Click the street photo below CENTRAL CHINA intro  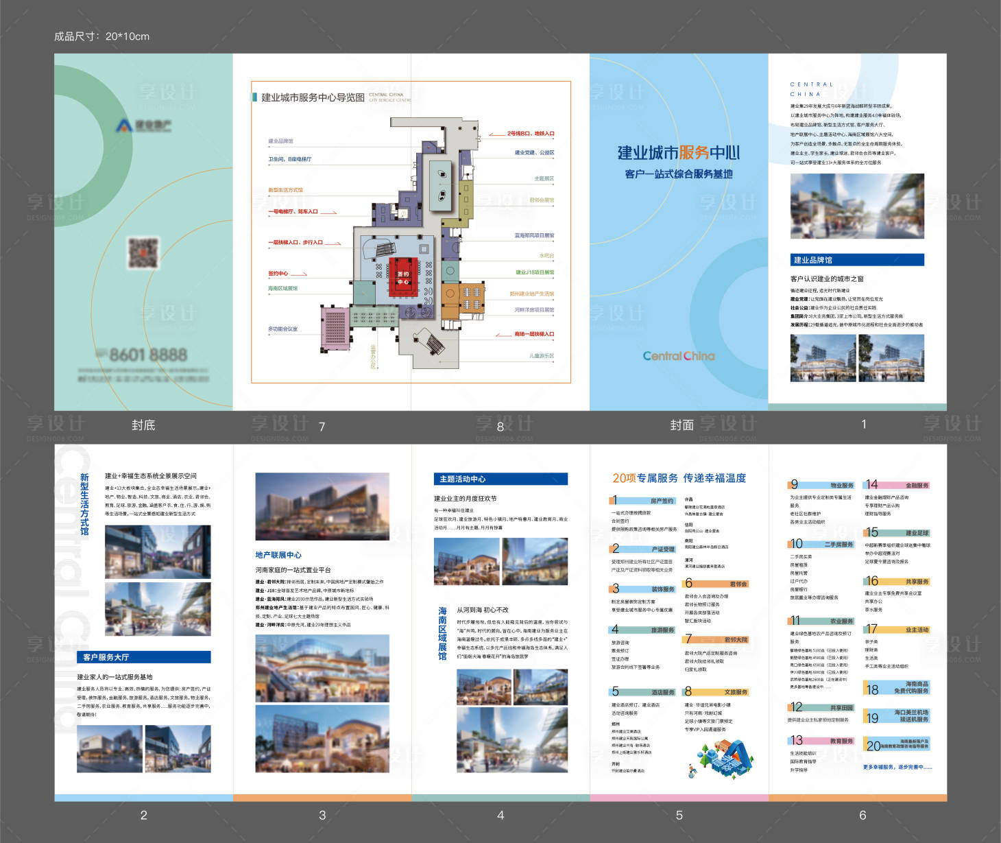(856, 206)
